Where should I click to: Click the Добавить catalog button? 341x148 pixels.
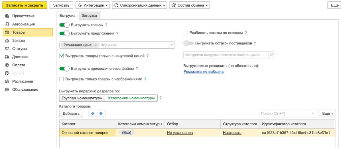point(71,114)
